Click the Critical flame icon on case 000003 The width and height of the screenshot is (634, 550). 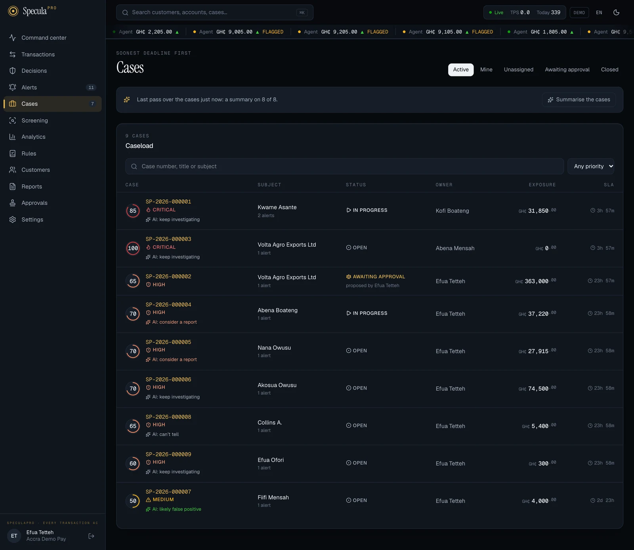[149, 247]
